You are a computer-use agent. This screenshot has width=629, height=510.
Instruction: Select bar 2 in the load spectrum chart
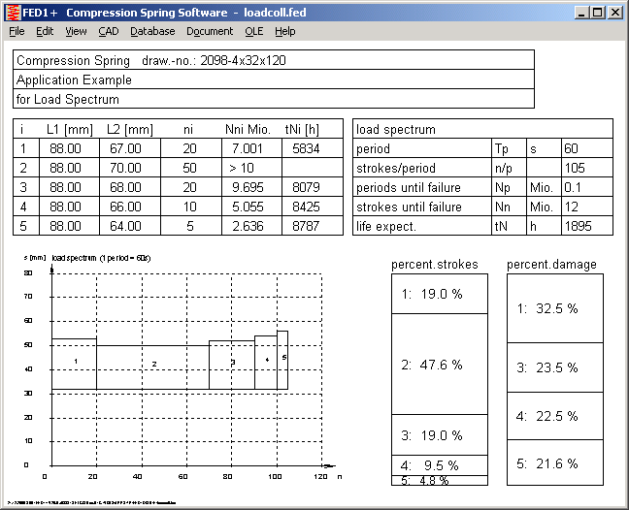pos(152,366)
